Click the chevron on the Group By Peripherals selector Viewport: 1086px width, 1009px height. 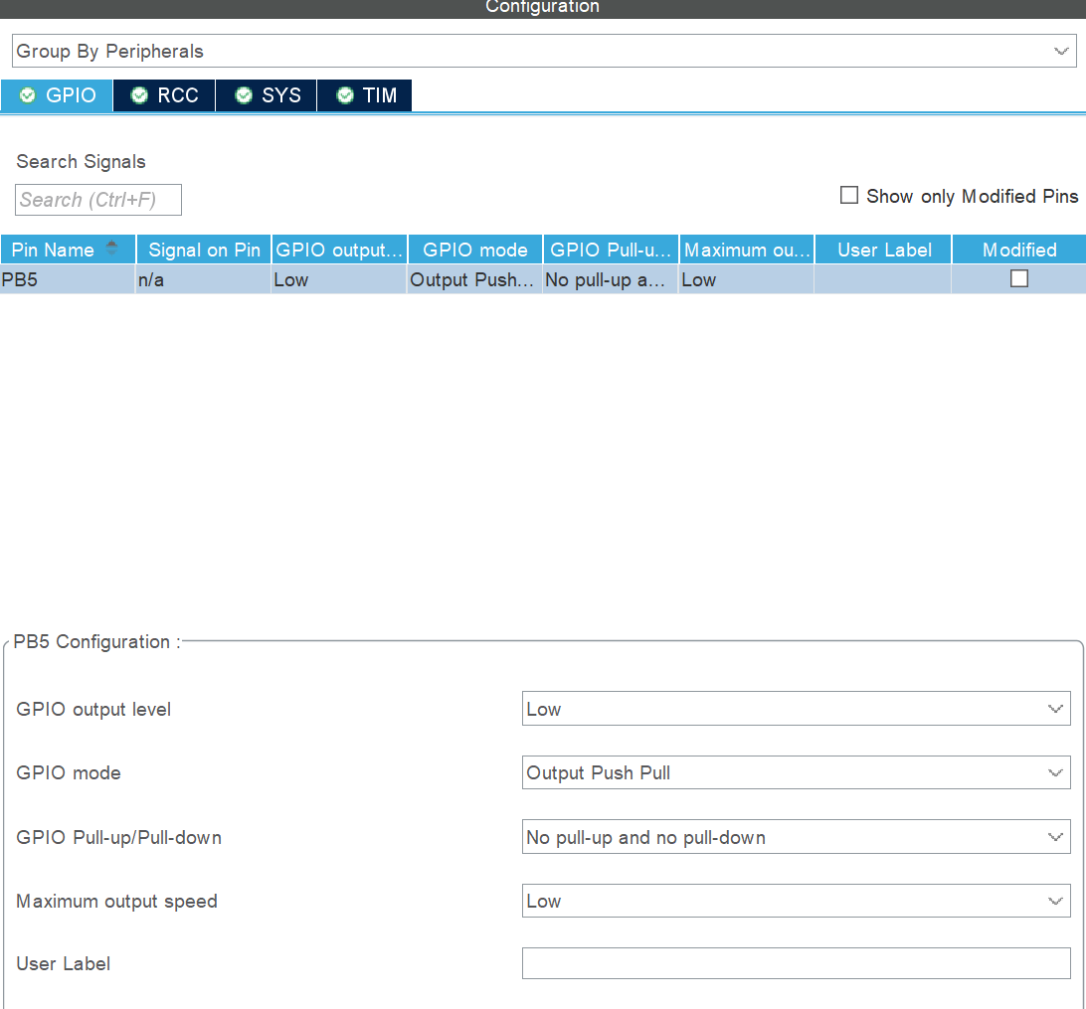tap(1059, 51)
